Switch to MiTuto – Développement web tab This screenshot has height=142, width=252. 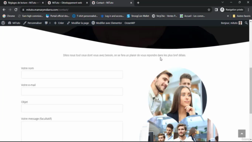[67, 3]
